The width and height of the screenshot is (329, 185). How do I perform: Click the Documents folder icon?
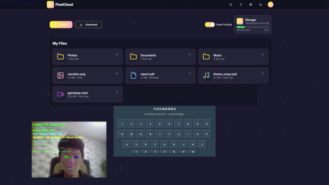coord(133,57)
